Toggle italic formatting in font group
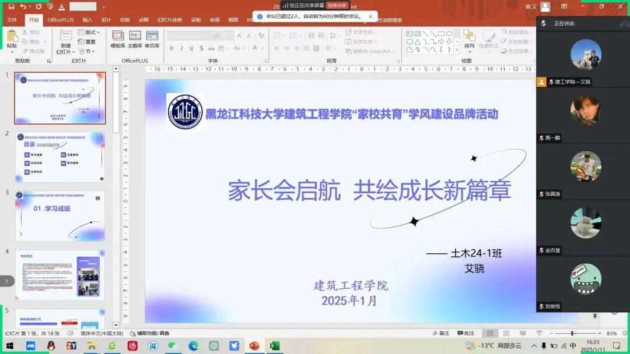The height and width of the screenshot is (354, 630). [x=182, y=48]
